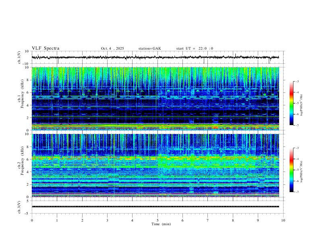Click the "2" kHz tick on ch.1 frequency axis
The height and width of the screenshot is (247, 319).
coord(28,117)
